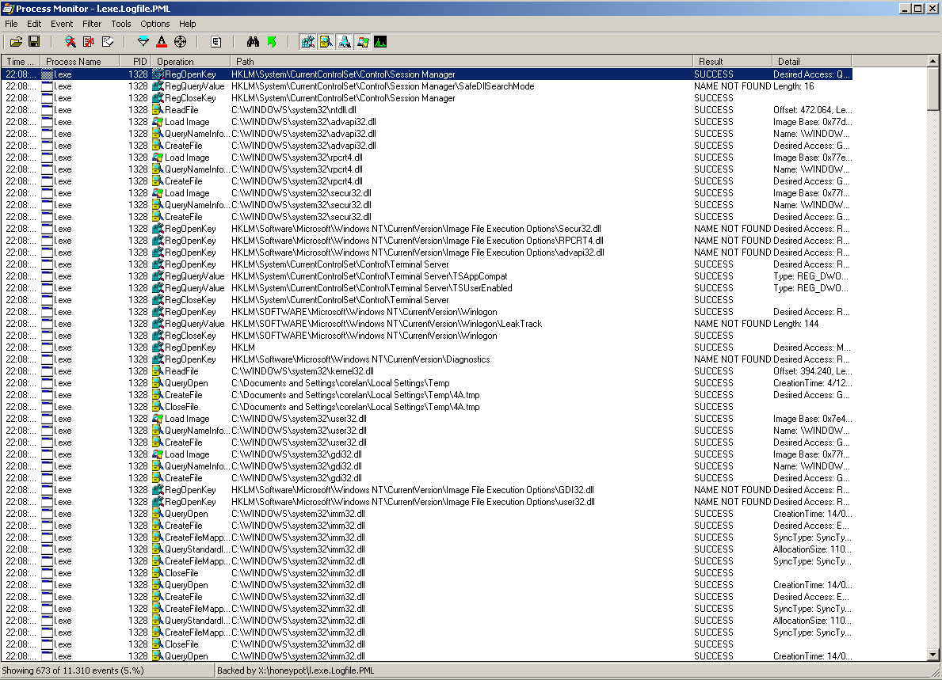942x680 pixels.
Task: Click the Find binoculars icon
Action: click(x=253, y=41)
